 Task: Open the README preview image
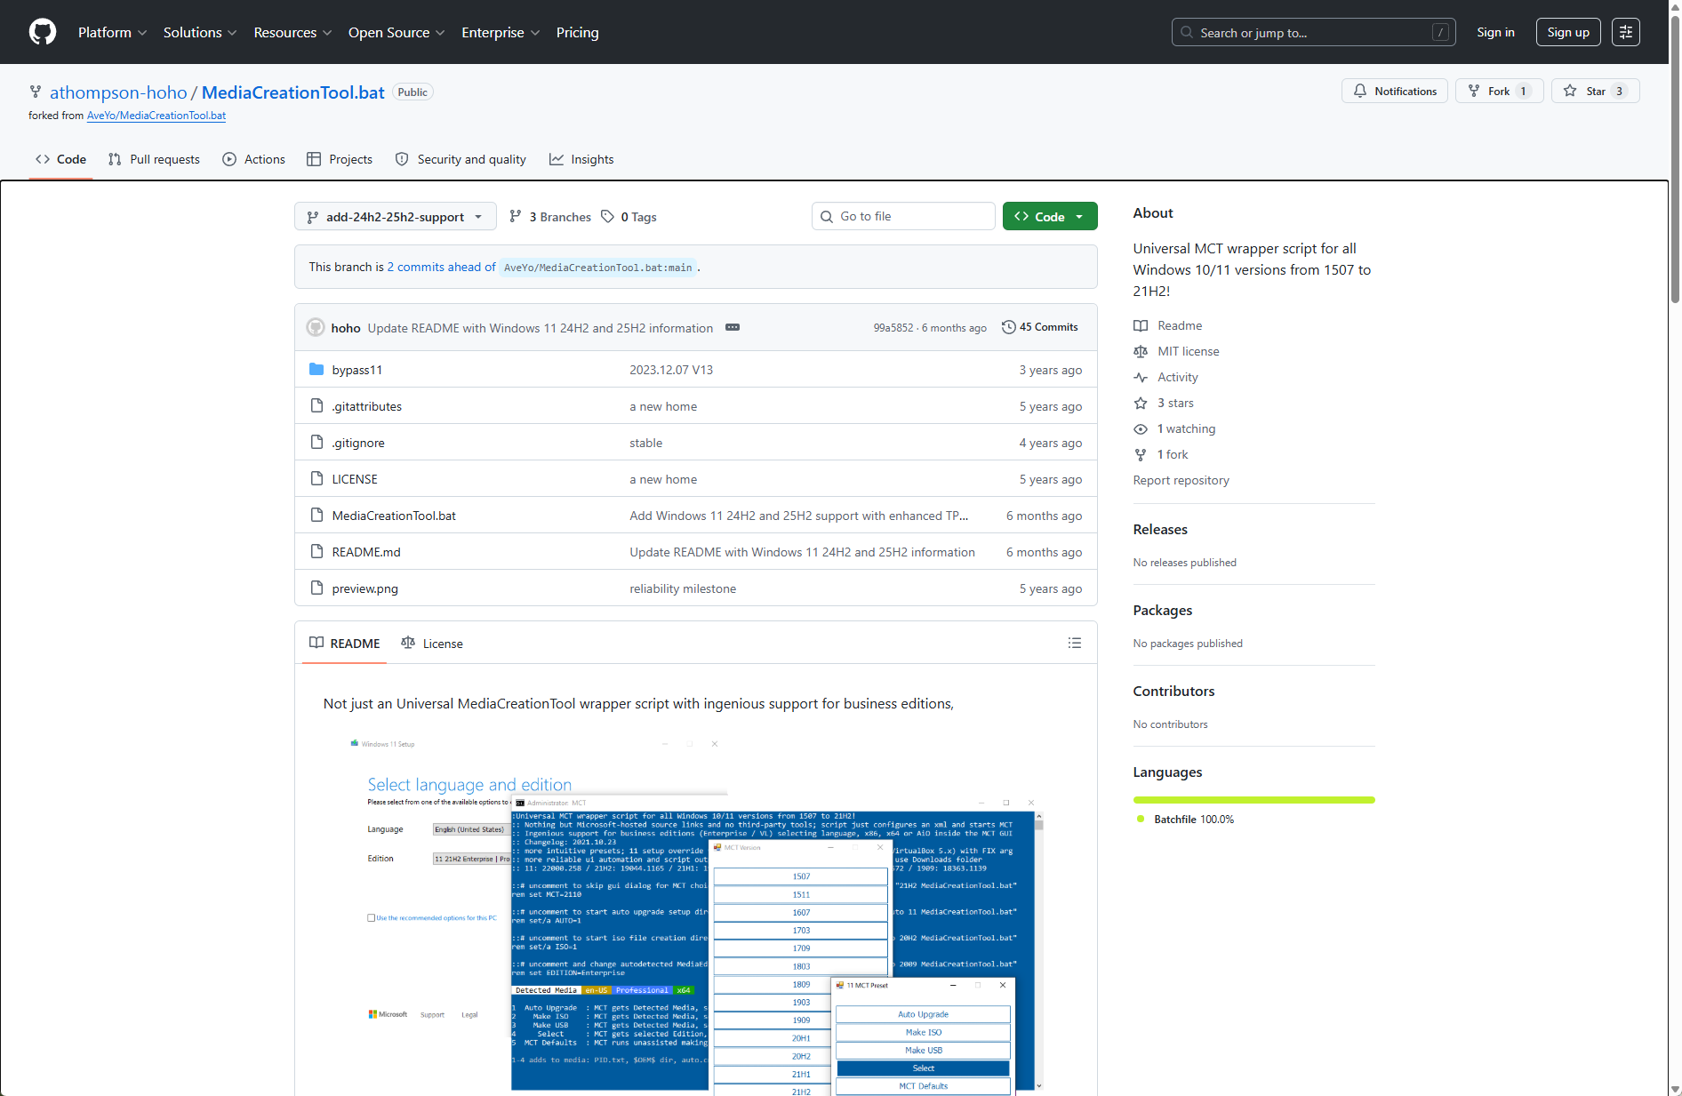tap(695, 915)
